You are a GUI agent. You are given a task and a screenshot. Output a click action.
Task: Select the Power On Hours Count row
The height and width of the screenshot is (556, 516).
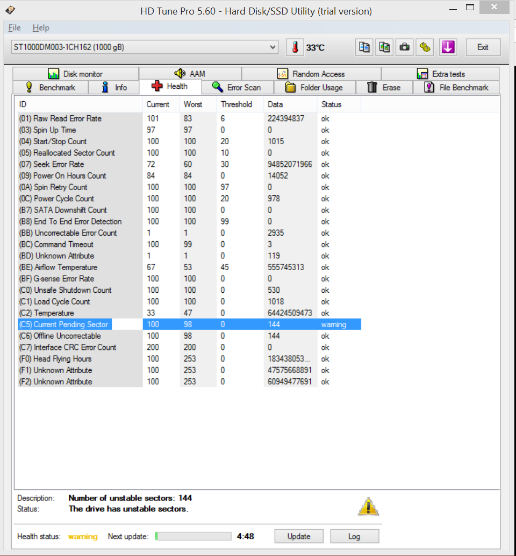(190, 175)
